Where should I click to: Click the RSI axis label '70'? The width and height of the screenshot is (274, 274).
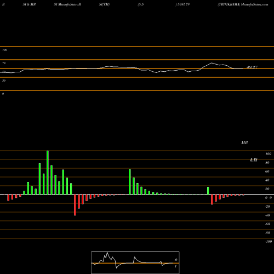(x=4, y=63)
